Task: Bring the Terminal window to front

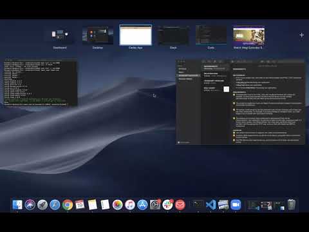Action: 41,82
